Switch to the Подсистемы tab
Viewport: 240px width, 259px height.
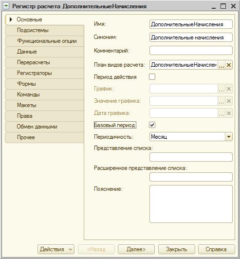[45, 30]
